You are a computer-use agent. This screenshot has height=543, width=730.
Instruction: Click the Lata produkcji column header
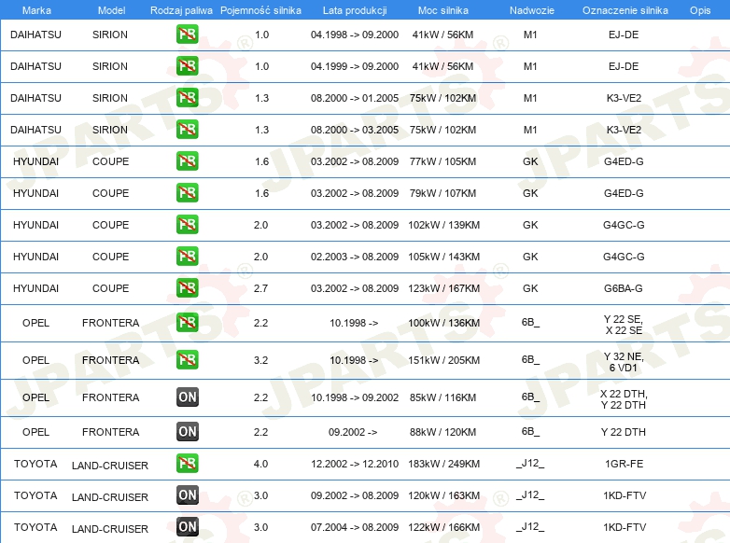(354, 9)
